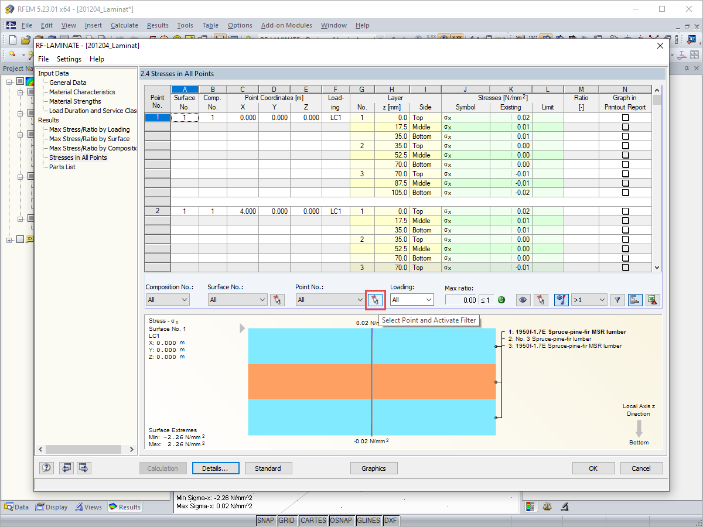Click tree horizontal scrollbar right arrow
Viewport: 703px width, 527px height.
131,450
